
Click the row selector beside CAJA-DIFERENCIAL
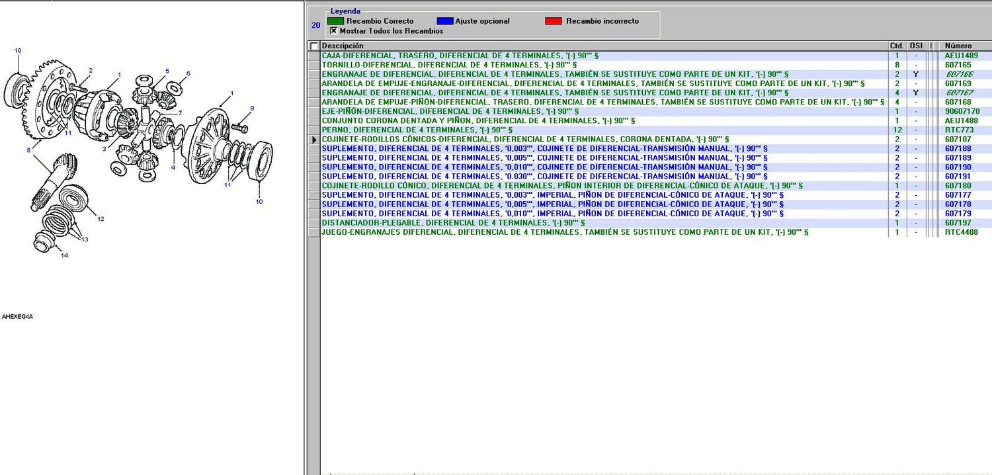(314, 56)
